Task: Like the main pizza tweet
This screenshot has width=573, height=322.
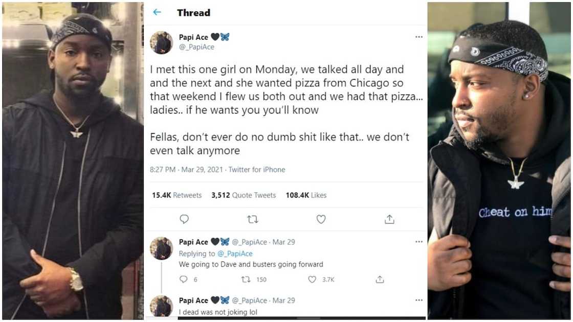Action: tap(321, 219)
